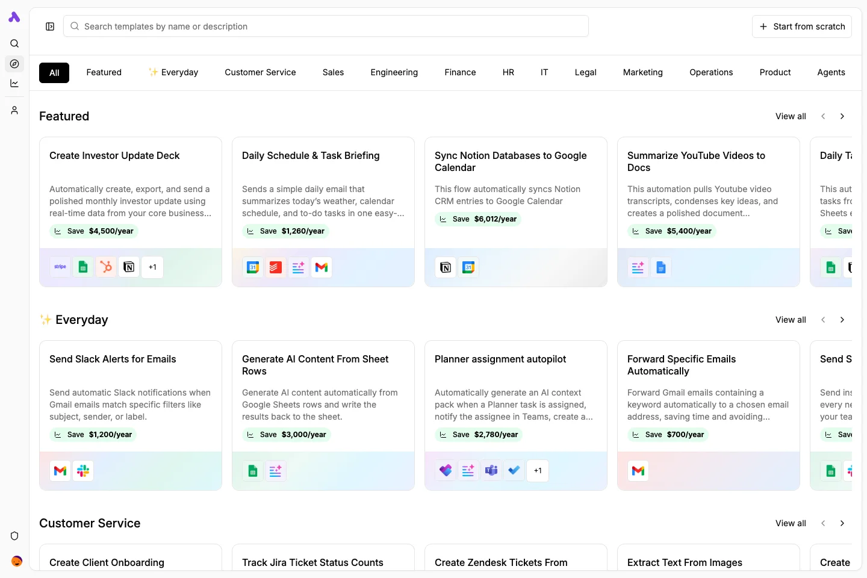
Task: Go to previous Everyday templates
Action: point(823,320)
